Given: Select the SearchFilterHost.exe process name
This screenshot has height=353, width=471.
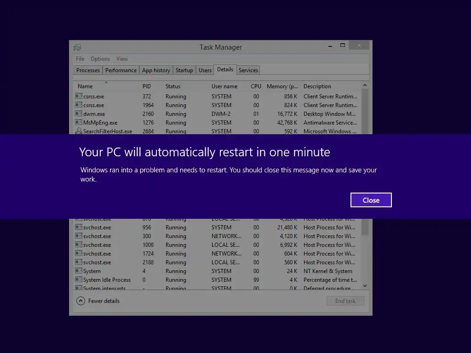Looking at the screenshot, I should tap(108, 131).
